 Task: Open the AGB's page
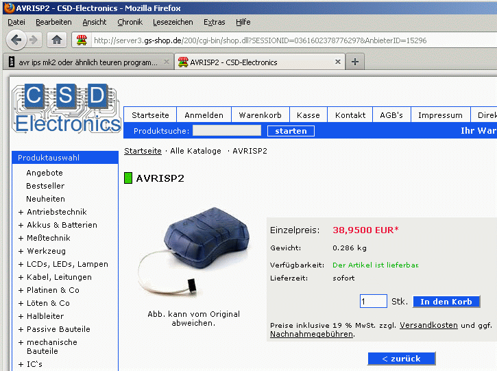(x=391, y=115)
